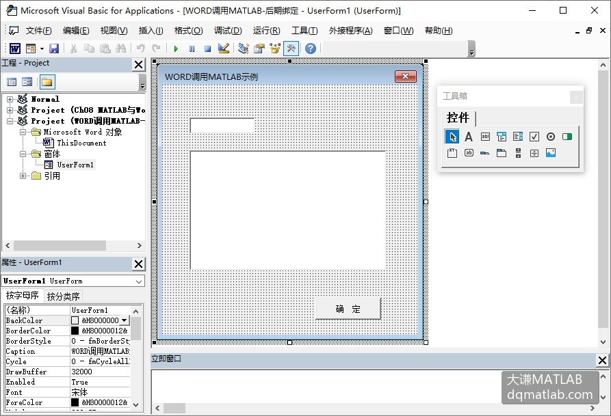611x416 pixels.
Task: Click the Insert UserForm toolbar icon
Action: tap(31, 48)
